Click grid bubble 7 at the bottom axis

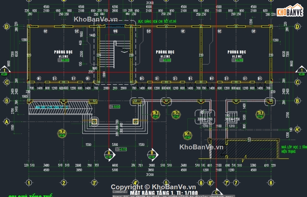[x=236, y=183]
